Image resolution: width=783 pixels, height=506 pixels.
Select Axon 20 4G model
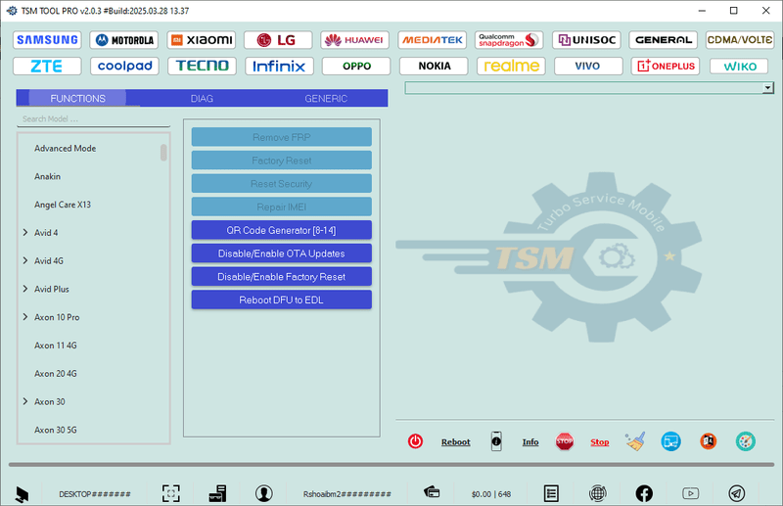pos(56,374)
